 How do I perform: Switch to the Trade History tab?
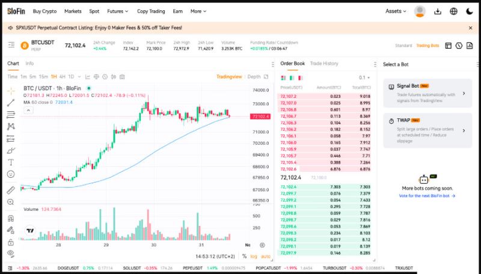coord(325,64)
